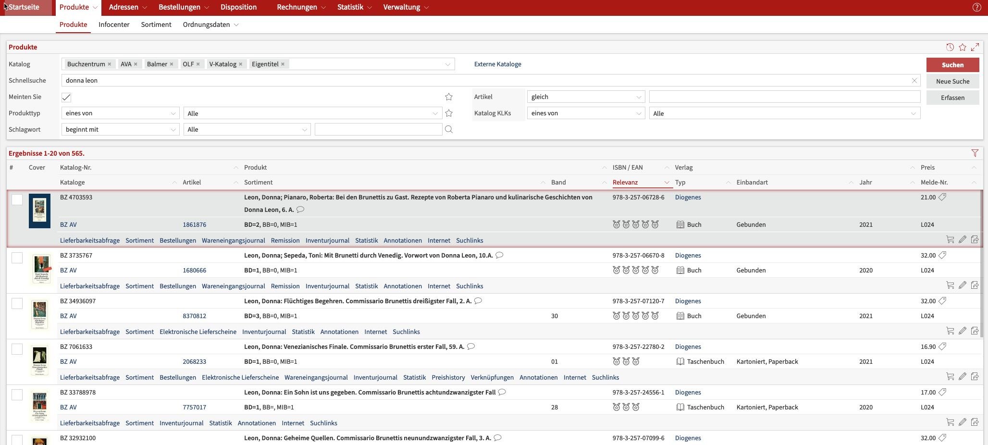Click cart icon in Ein Sohn ist uns gegeben row
Viewport: 988px width, 445px height.
950,422
